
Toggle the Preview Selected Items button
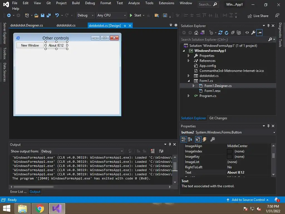(259, 33)
